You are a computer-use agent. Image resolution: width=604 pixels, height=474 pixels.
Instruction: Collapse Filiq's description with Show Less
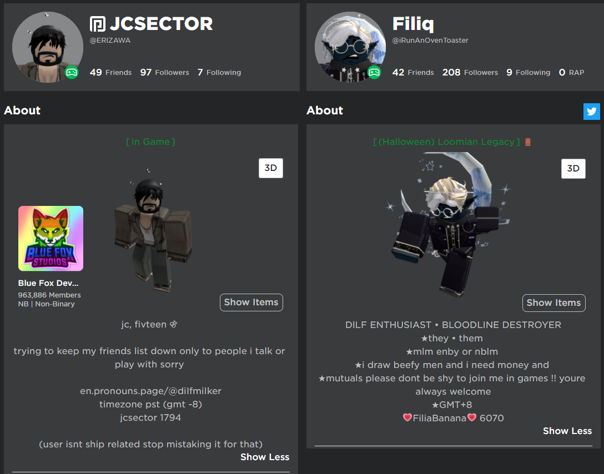tap(567, 431)
